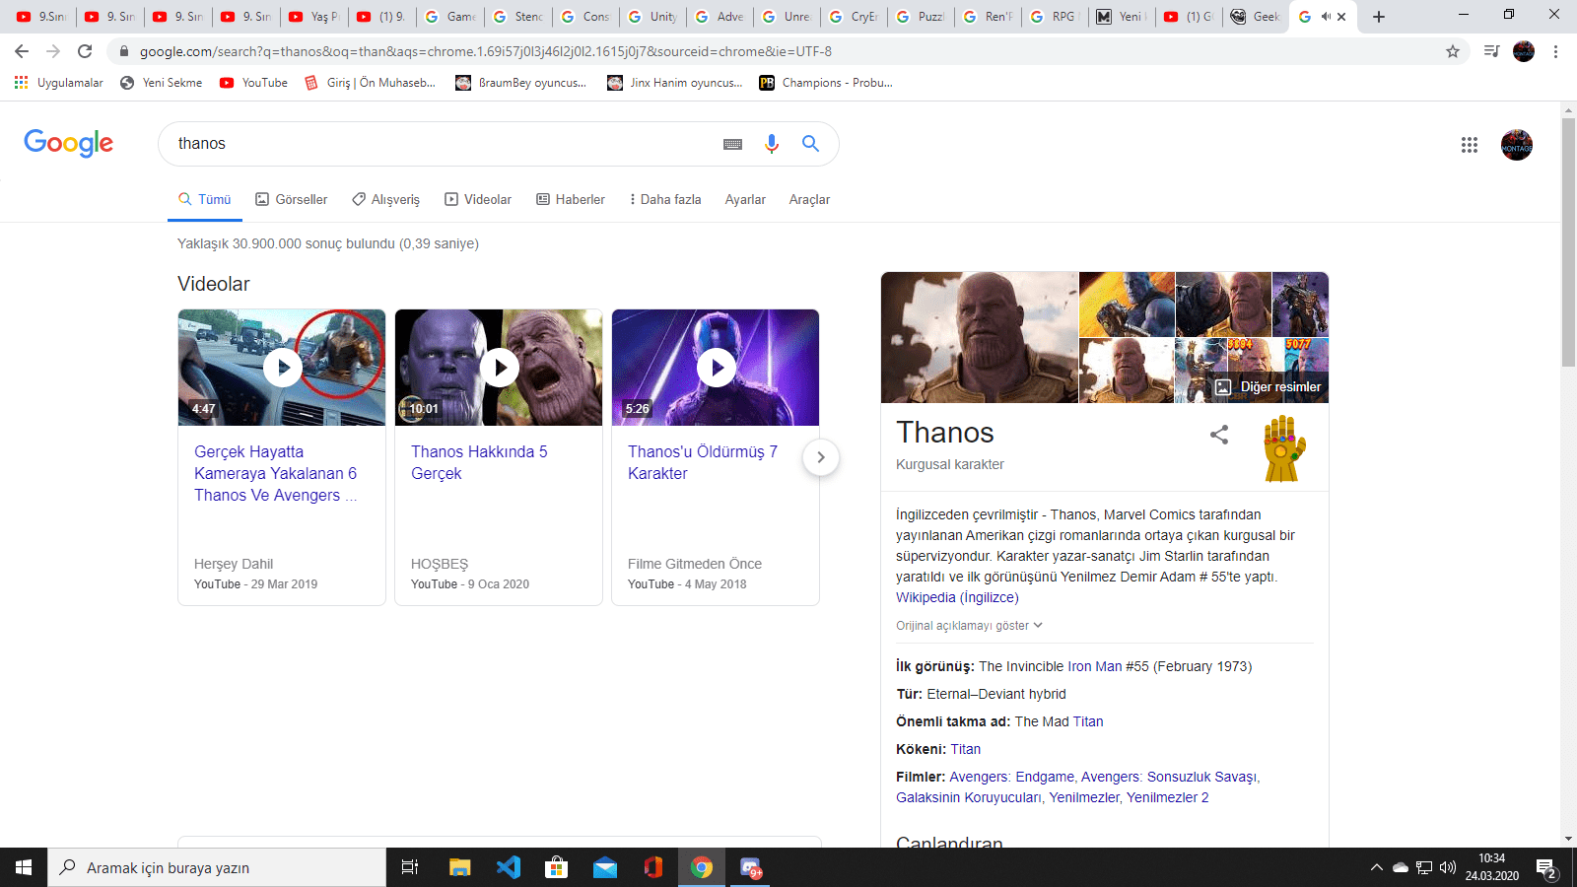
Task: Select the 'Tümü' results tab
Action: [205, 199]
